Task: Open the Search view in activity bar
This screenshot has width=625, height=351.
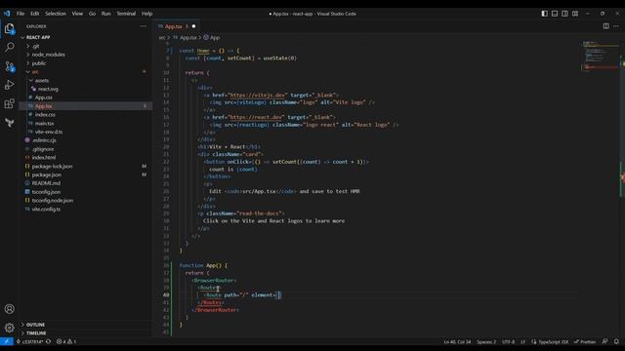Action: coord(10,48)
